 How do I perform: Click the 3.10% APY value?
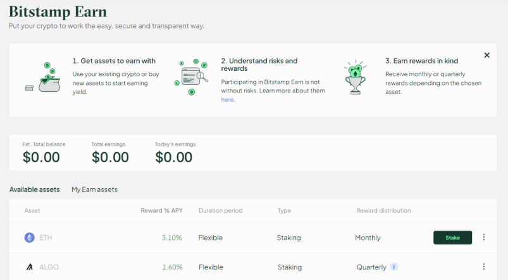(x=172, y=238)
